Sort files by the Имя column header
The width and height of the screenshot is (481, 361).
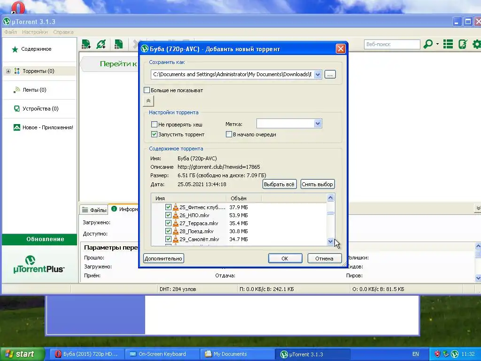(x=189, y=198)
